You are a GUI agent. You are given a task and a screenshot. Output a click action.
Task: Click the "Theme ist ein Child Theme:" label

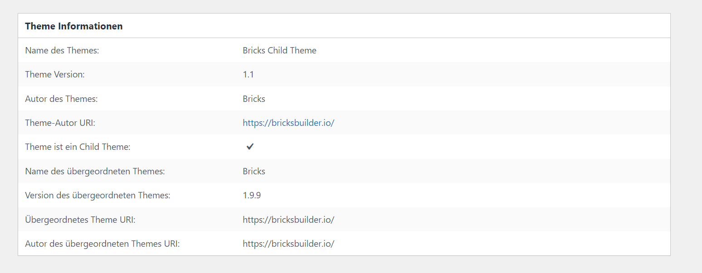tap(78, 147)
